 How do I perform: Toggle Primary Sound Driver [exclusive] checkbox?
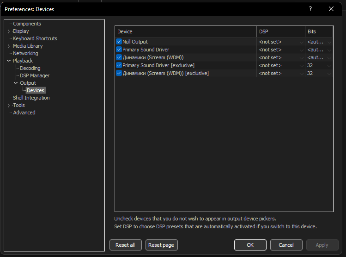point(119,65)
